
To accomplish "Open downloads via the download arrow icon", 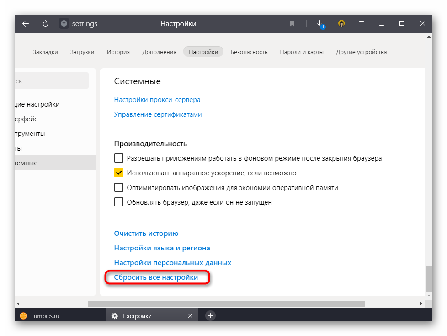I will [x=320, y=24].
